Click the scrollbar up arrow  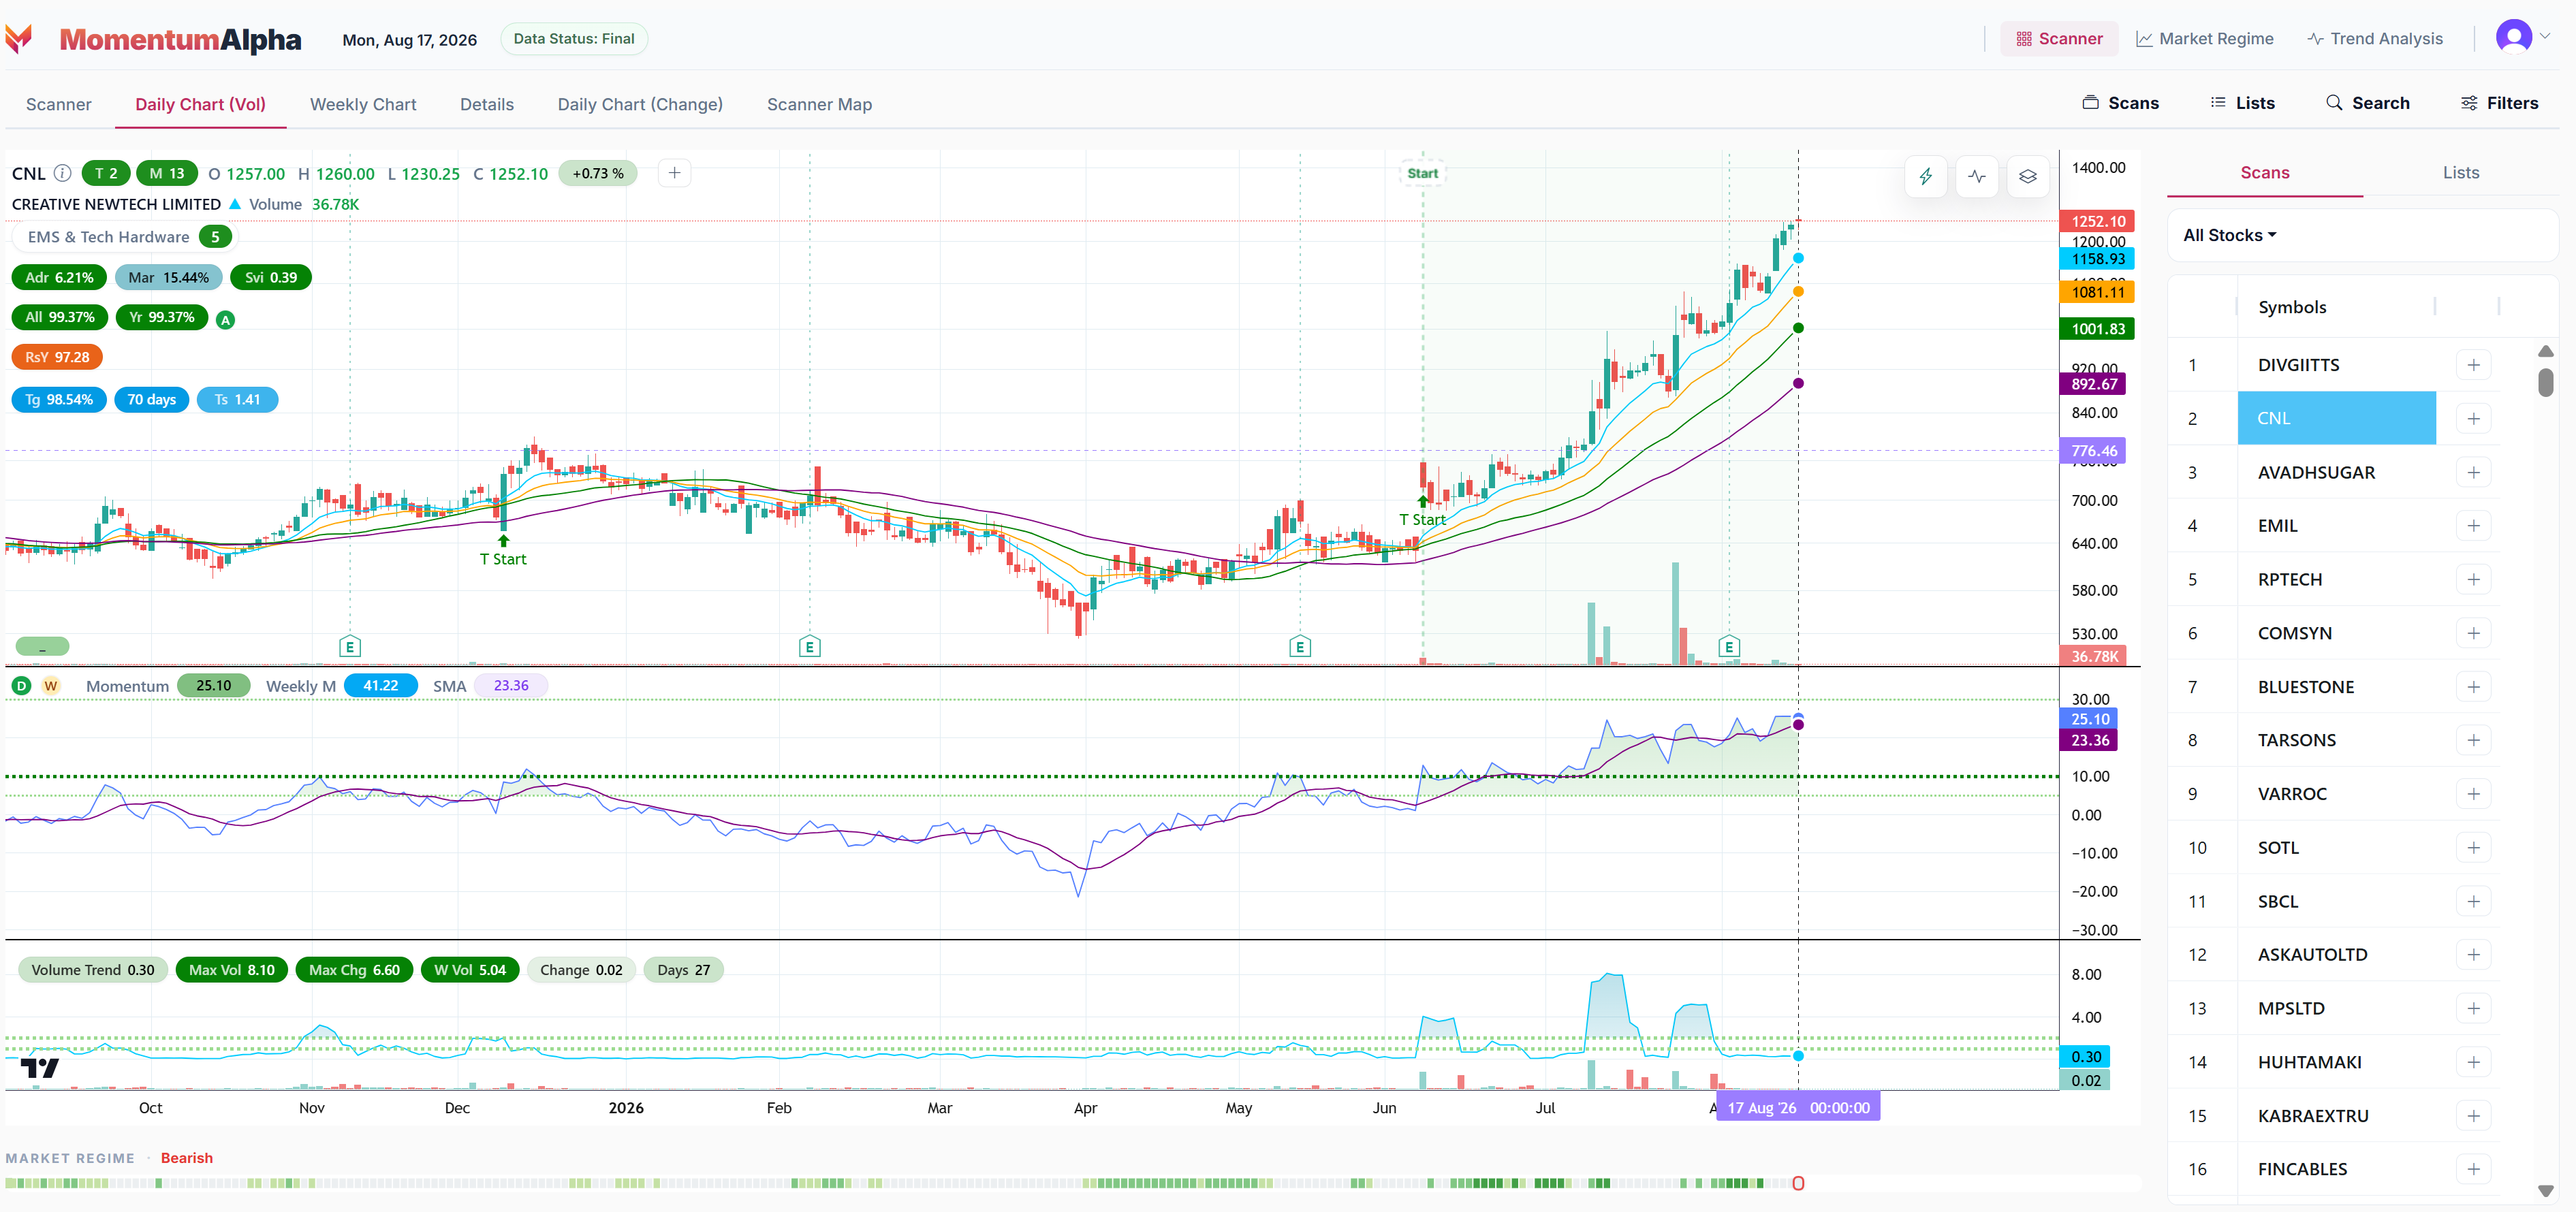pos(2545,351)
